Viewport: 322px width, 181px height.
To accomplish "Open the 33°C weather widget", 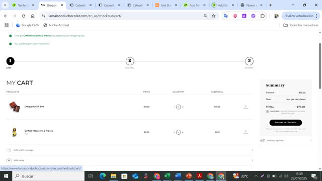I will 240,176.
